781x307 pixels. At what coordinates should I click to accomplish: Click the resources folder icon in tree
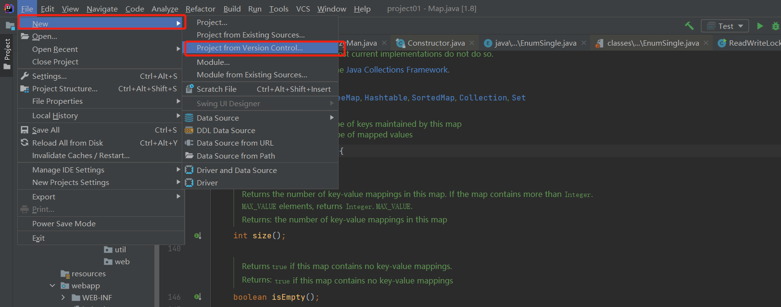pos(65,273)
